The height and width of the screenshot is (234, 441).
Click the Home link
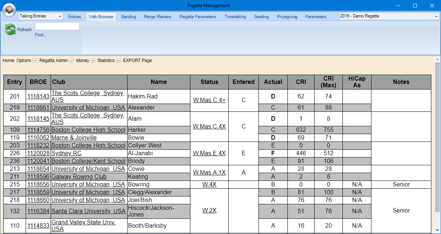pyautogui.click(x=8, y=61)
